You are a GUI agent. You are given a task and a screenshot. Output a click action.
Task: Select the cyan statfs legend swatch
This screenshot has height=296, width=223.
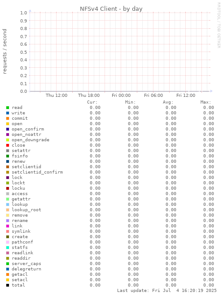click(8, 248)
